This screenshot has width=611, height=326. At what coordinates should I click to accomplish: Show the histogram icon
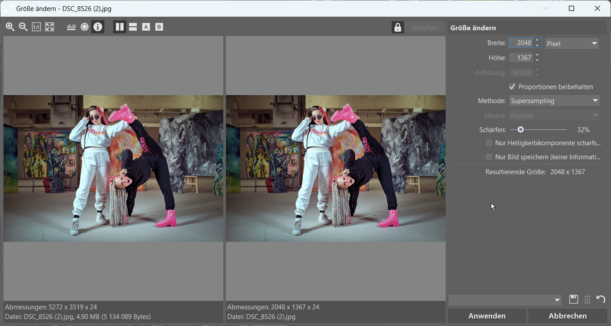point(71,27)
